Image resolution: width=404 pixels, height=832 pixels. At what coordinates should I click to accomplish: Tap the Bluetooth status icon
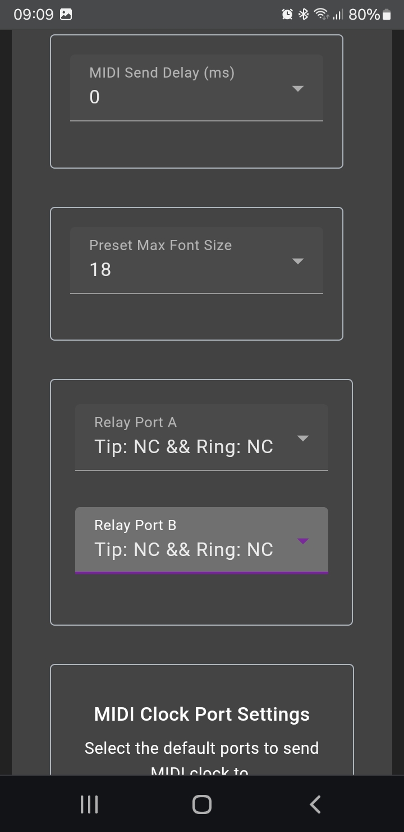click(x=304, y=15)
